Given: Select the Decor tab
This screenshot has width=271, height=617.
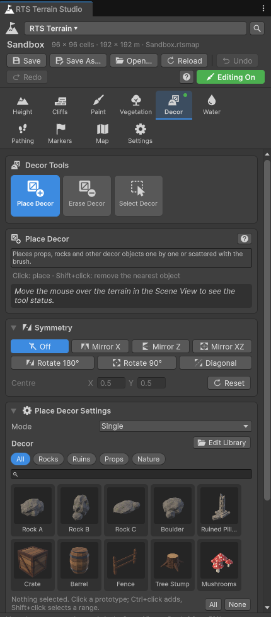Looking at the screenshot, I should click(174, 105).
